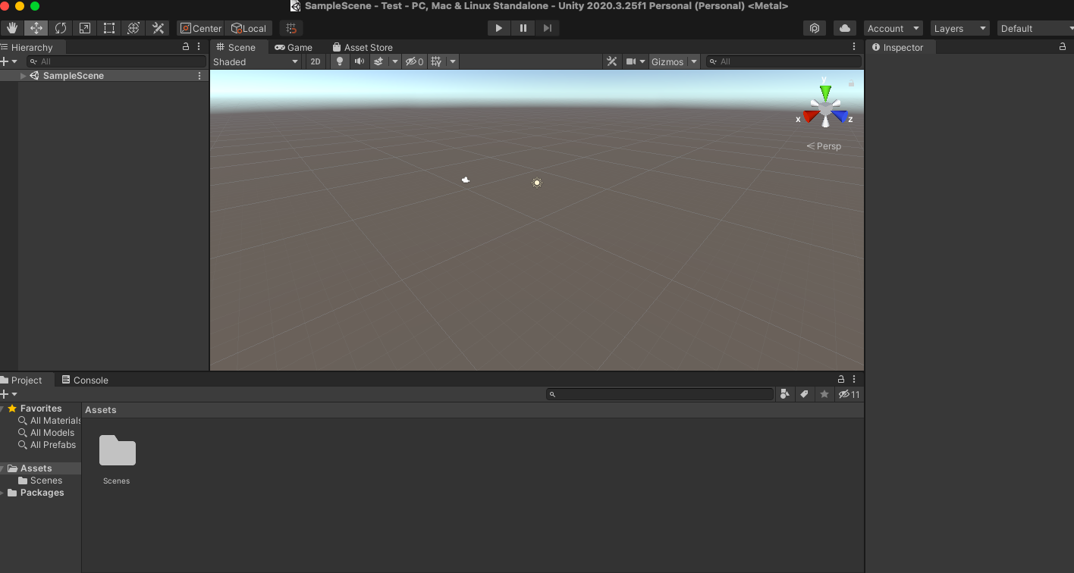
Task: Toggle the Scene view grid visibility
Action: pyautogui.click(x=437, y=61)
